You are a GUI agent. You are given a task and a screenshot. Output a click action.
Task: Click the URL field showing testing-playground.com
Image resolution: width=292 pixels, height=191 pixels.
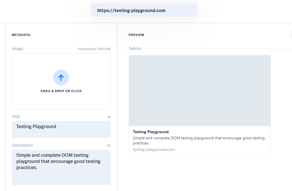click(x=144, y=10)
